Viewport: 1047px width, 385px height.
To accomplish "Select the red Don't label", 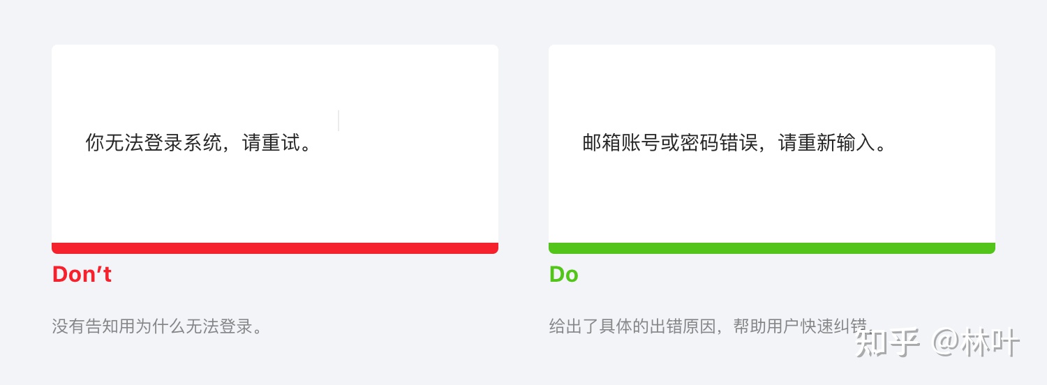I will pyautogui.click(x=82, y=274).
